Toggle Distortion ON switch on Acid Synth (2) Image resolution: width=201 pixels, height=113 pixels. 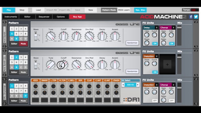pyautogui.click(x=155, y=72)
